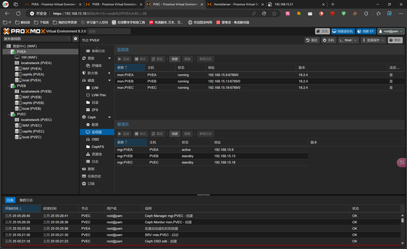
Task: Open the Shell button
Action: 345,40
